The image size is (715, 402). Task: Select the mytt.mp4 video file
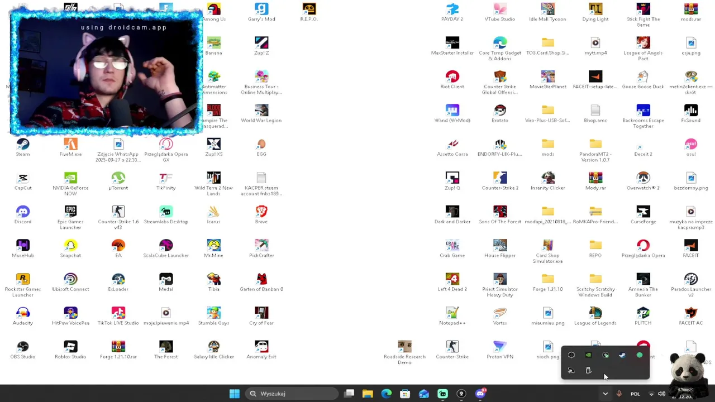pyautogui.click(x=595, y=46)
